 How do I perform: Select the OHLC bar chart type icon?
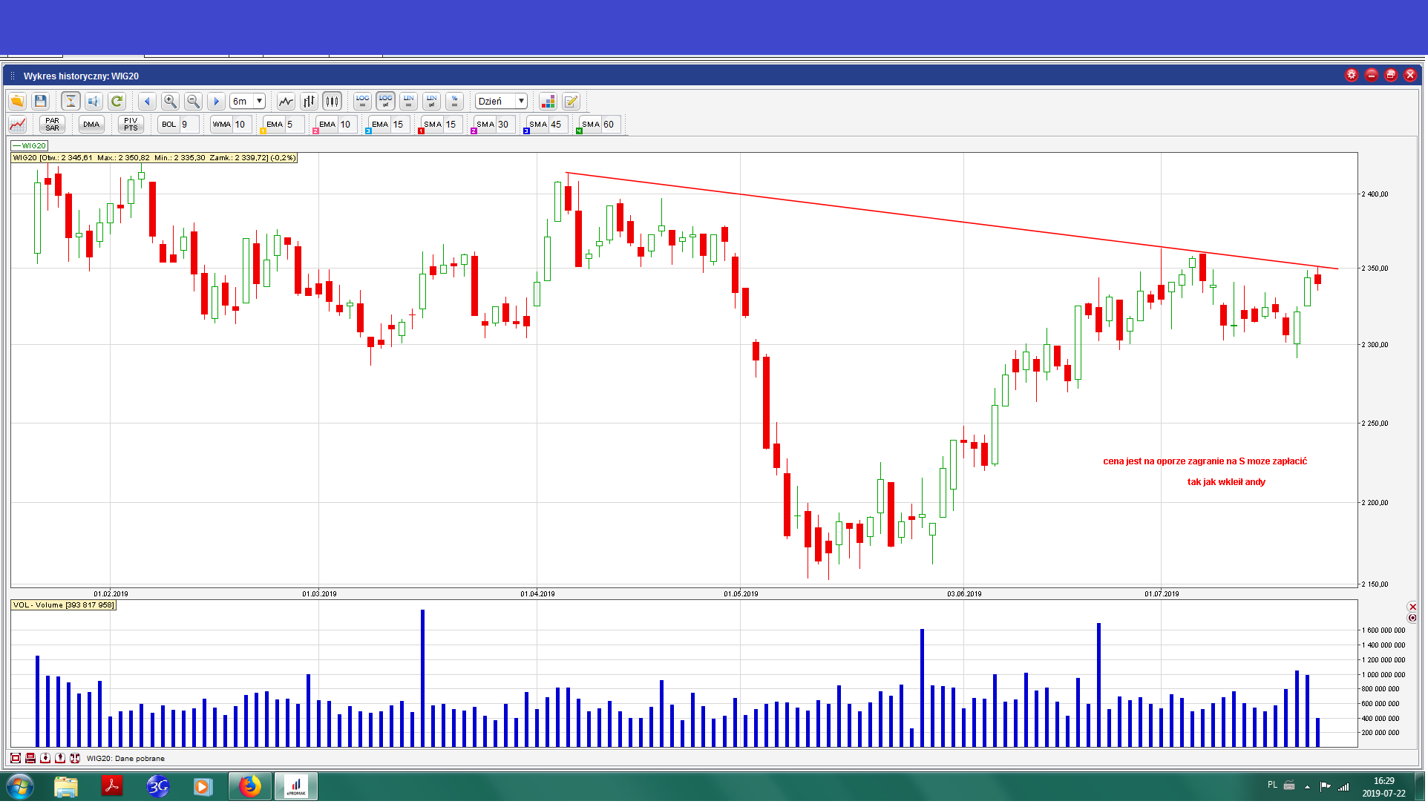[x=309, y=102]
